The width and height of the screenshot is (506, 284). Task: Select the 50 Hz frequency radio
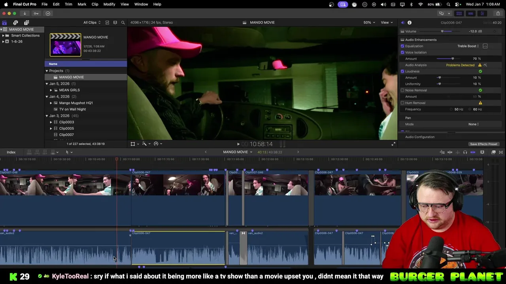451,109
